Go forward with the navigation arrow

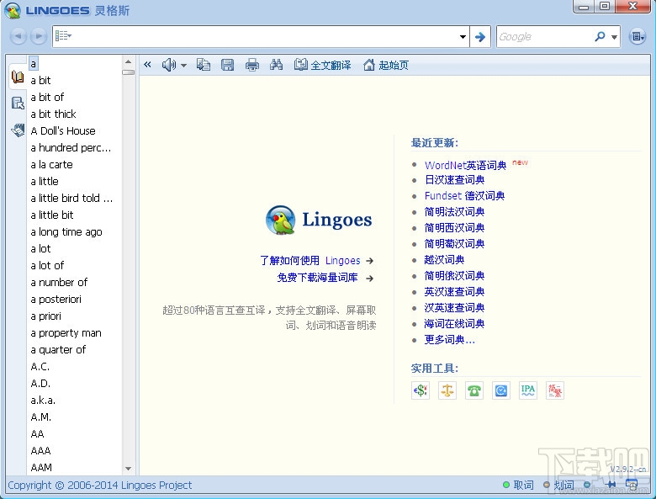38,36
